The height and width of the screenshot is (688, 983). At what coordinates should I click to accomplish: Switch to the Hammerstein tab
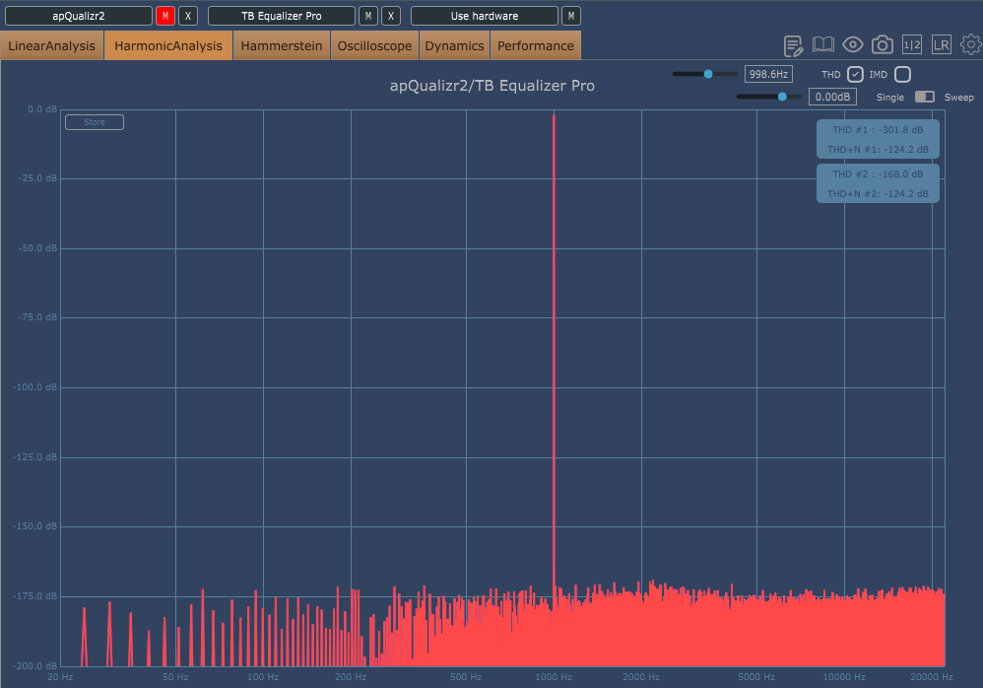(282, 45)
